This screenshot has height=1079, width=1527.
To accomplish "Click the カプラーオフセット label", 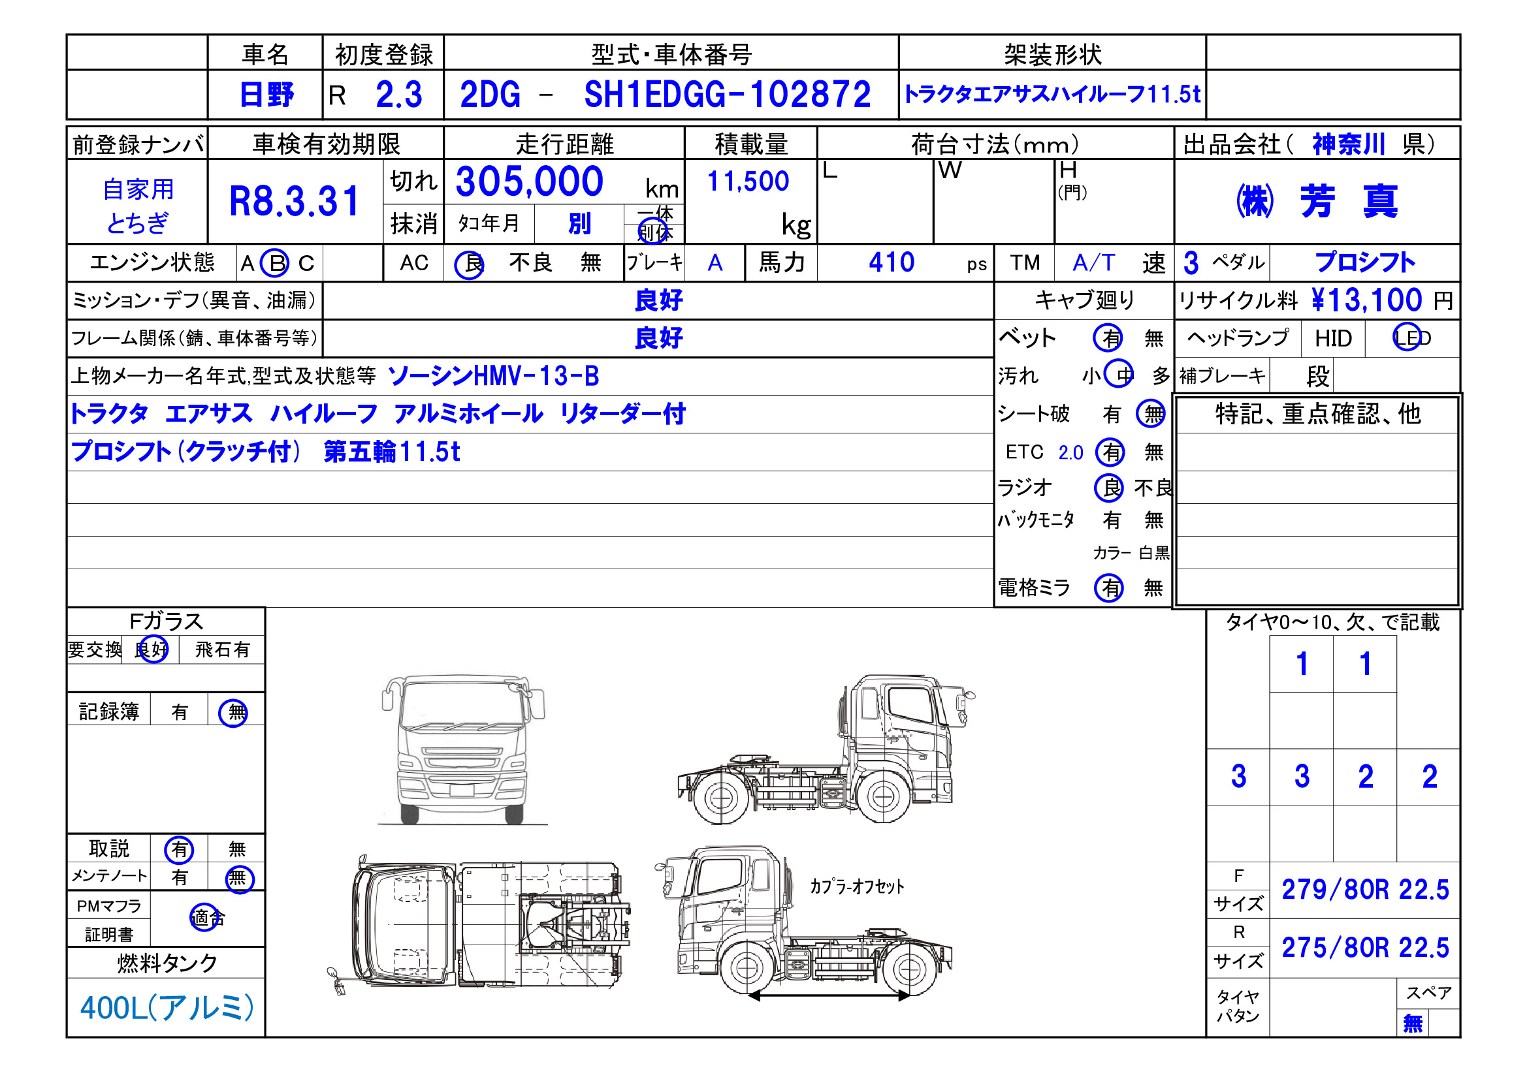I will 857,886.
